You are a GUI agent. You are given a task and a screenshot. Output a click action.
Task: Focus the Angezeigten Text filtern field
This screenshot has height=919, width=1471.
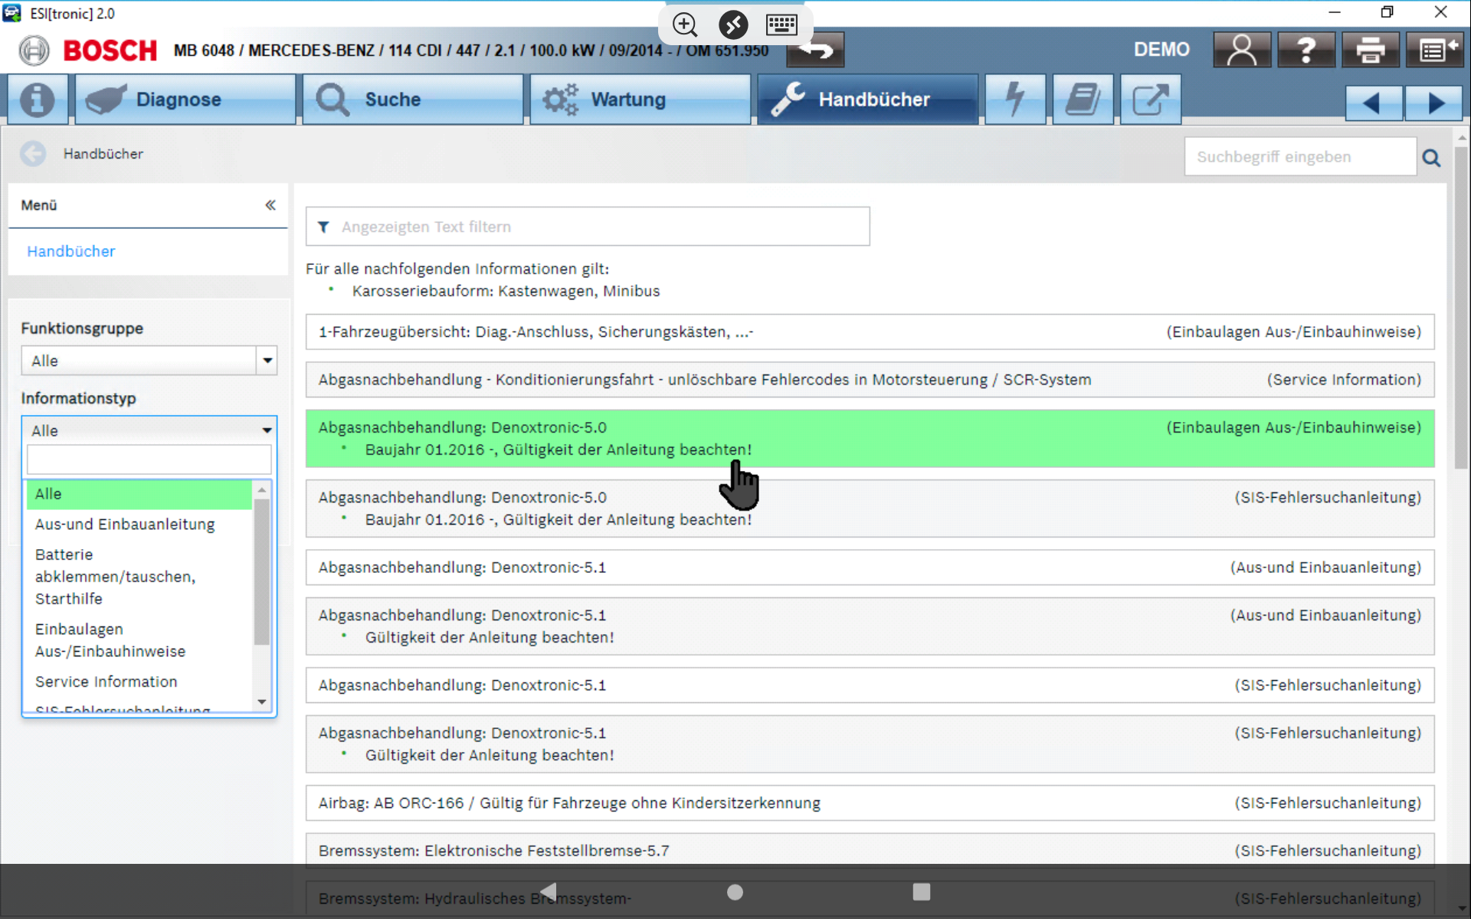[588, 227]
